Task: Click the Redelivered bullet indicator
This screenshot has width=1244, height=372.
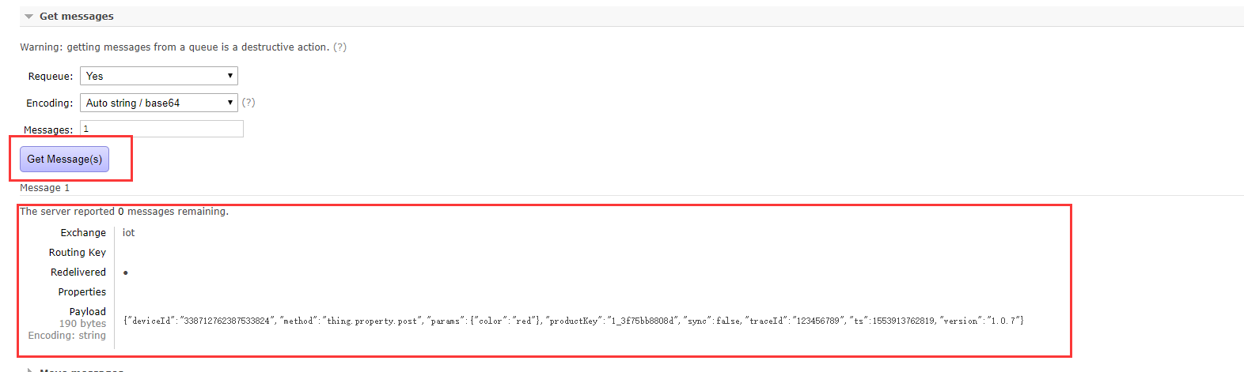Action: pos(126,272)
